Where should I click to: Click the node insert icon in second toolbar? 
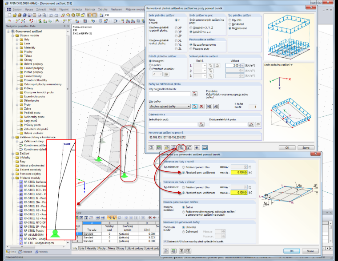9,21
